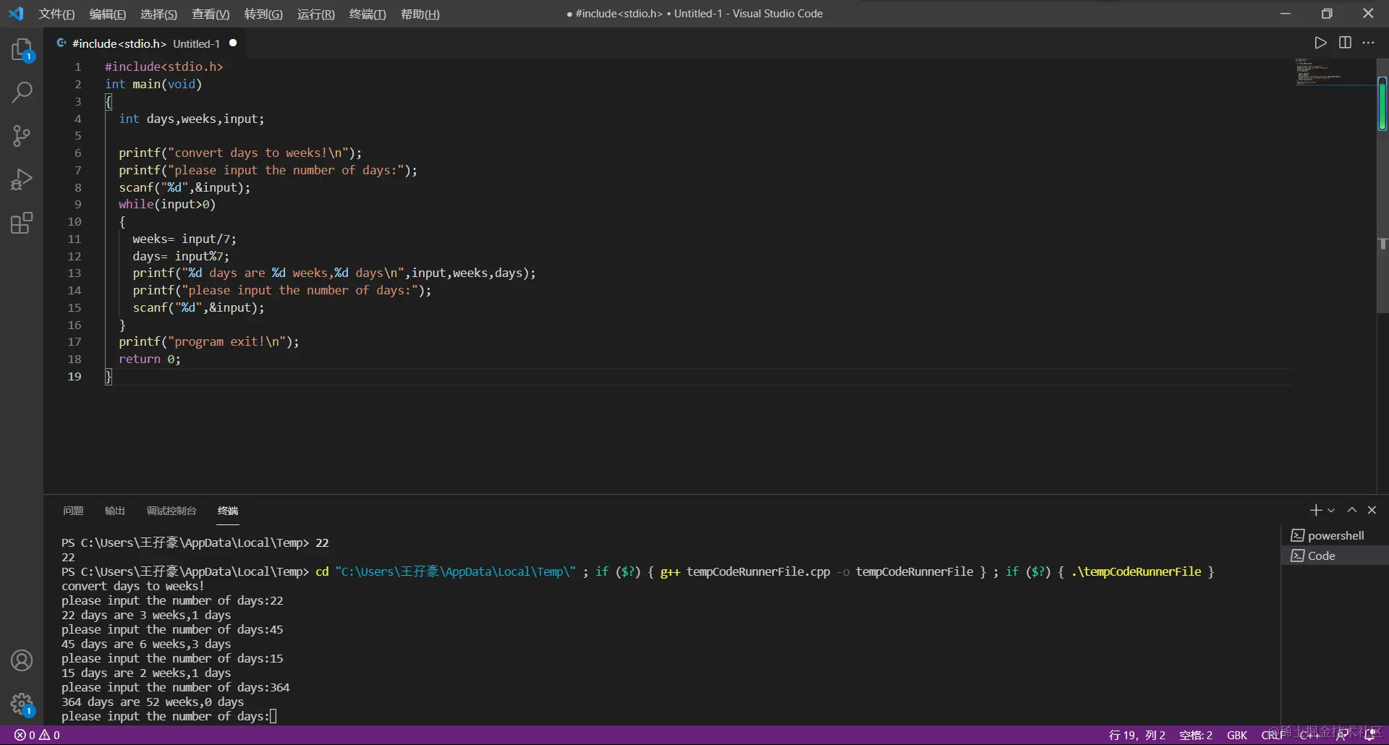Split the editor to the right
Viewport: 1389px width, 745px height.
1345,43
